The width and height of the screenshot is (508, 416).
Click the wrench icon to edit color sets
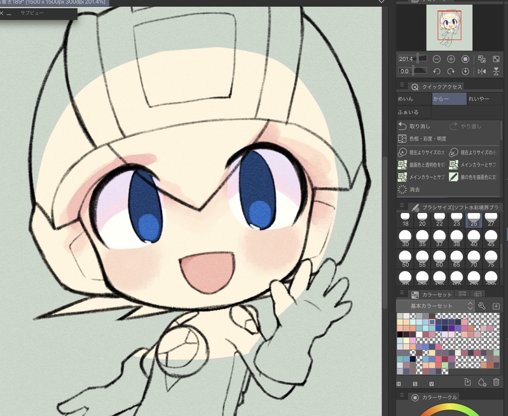tap(481, 306)
